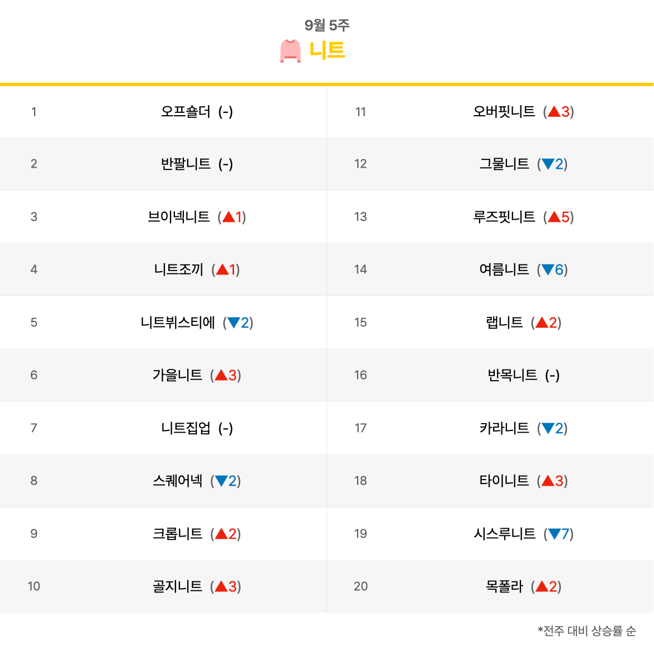Select the 그물니트 keyword
Image resolution: width=654 pixels, height=654 pixels.
(504, 164)
